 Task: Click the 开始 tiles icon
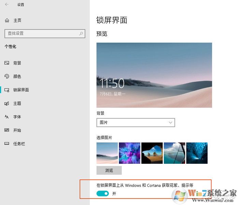[x=7, y=130]
